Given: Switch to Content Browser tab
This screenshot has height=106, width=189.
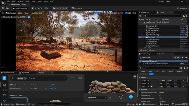Looking at the screenshot, I should click(x=8, y=73).
